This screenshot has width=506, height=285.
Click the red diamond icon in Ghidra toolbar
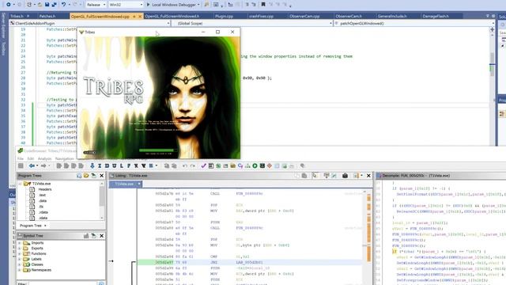click(270, 165)
